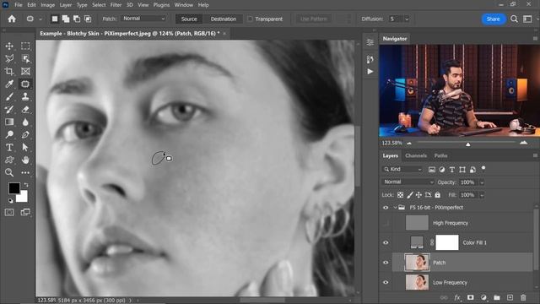Select the Custom Shape tool
This screenshot has height=304, width=540.
(x=9, y=160)
